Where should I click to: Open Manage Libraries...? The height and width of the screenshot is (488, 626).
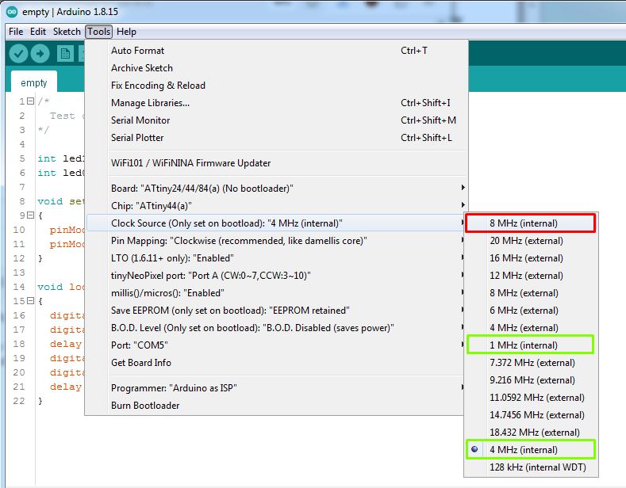pyautogui.click(x=276, y=103)
